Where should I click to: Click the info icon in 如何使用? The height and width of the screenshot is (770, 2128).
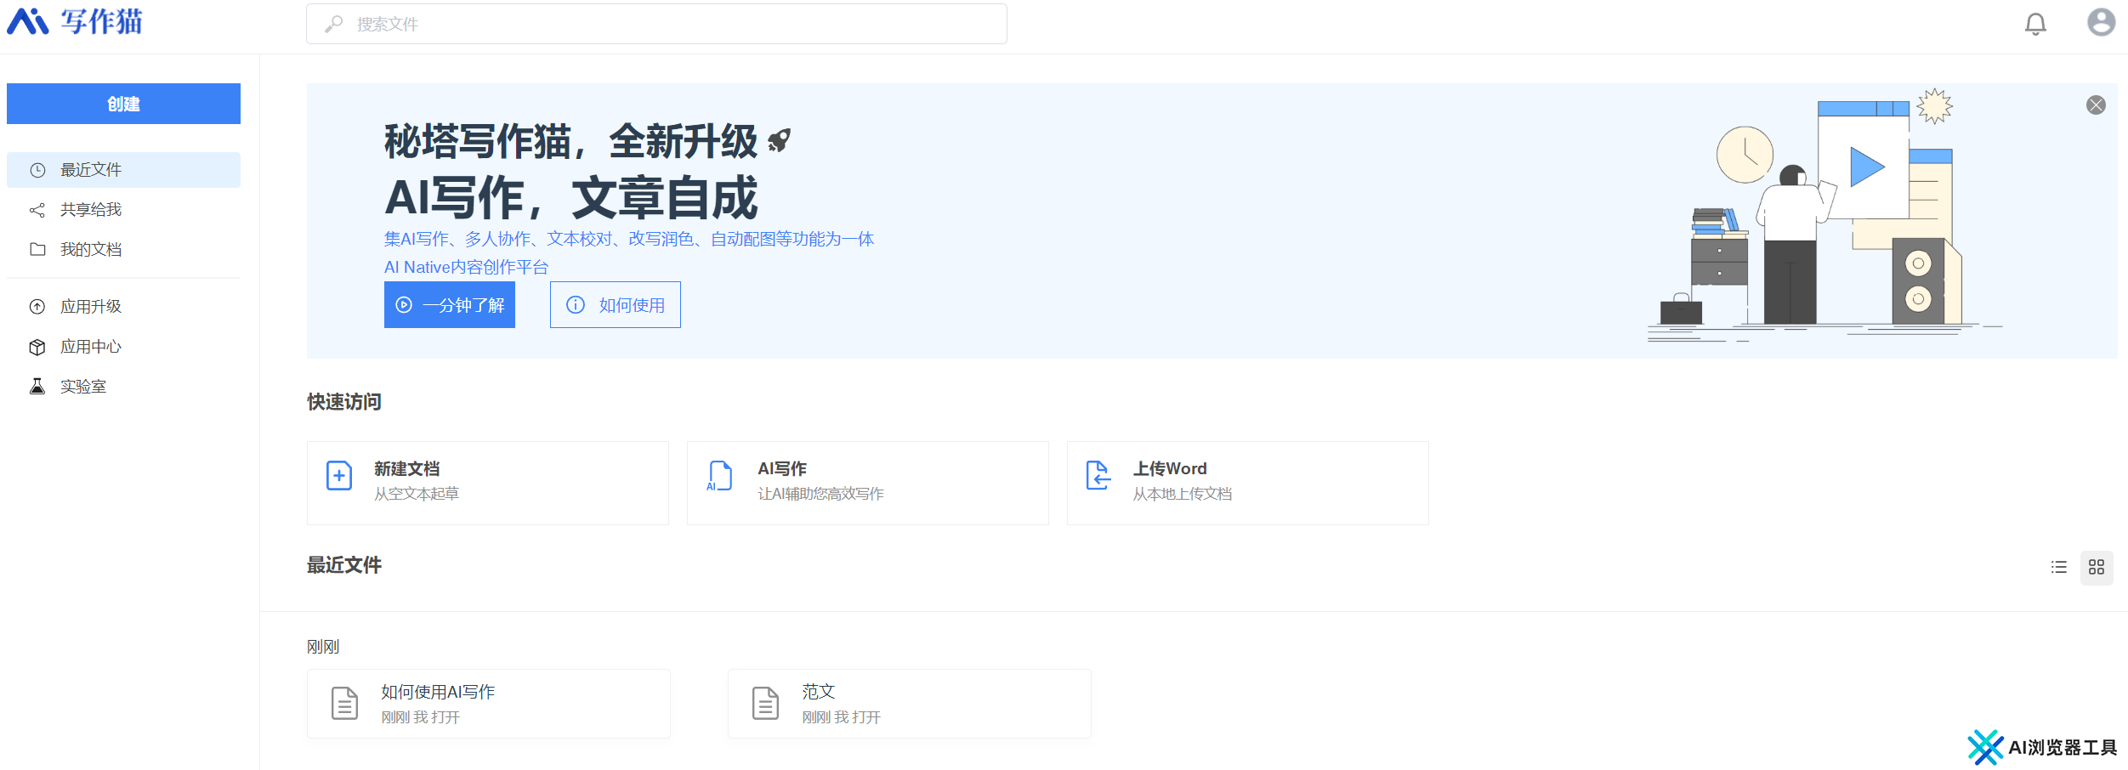click(x=576, y=305)
